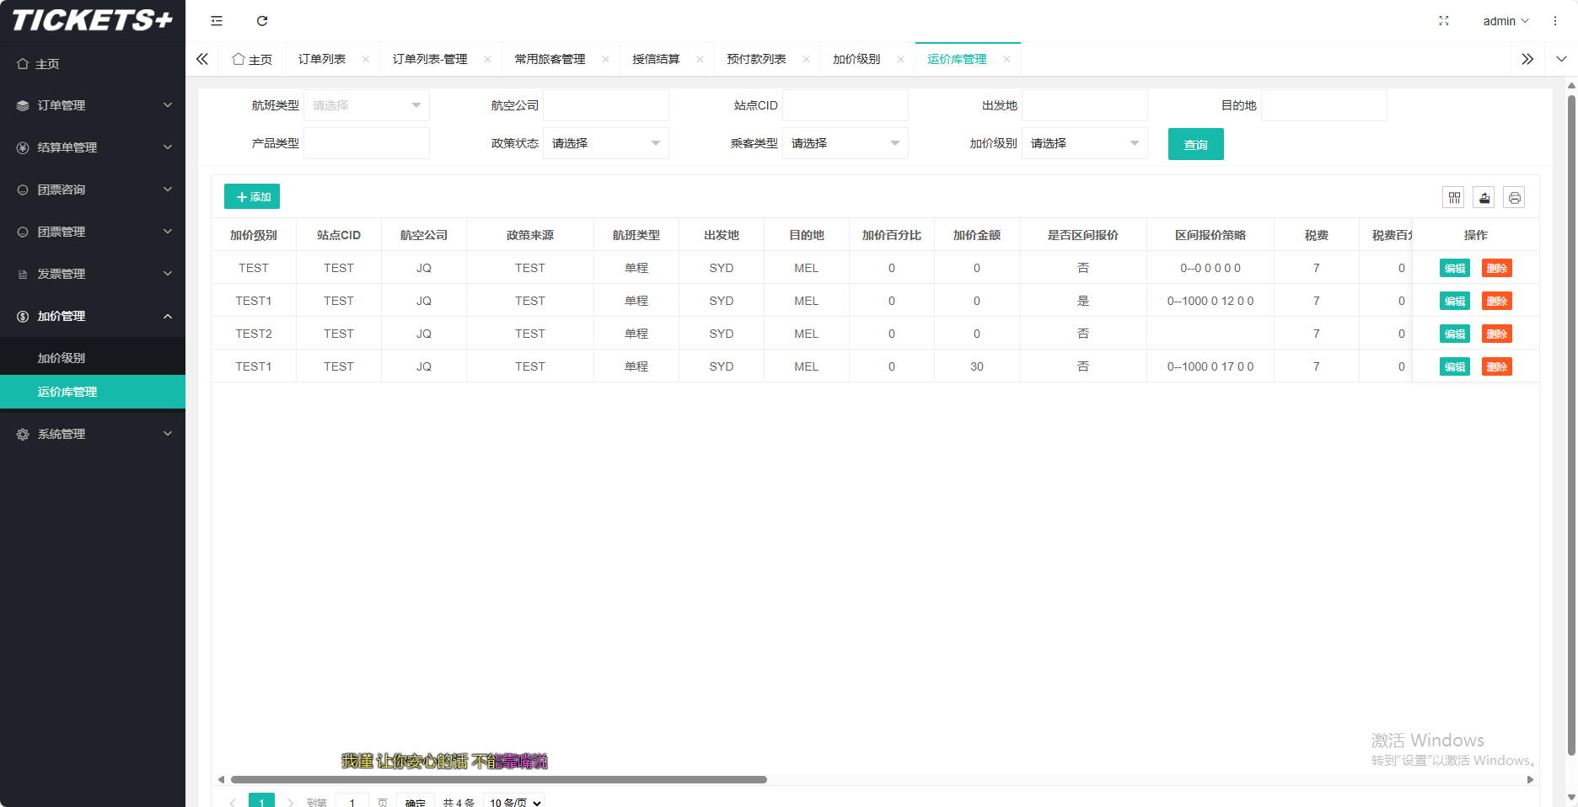This screenshot has width=1578, height=807.
Task: Switch to the 常用旅客管理 tab
Action: pos(550,59)
